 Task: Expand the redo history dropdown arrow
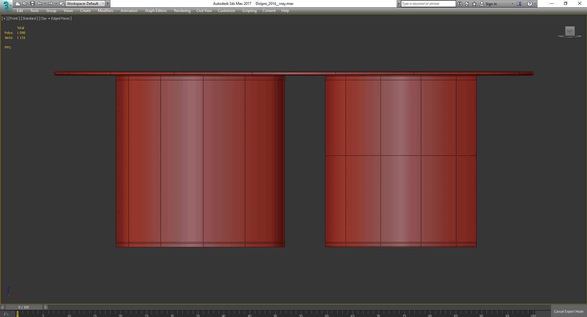click(x=56, y=4)
